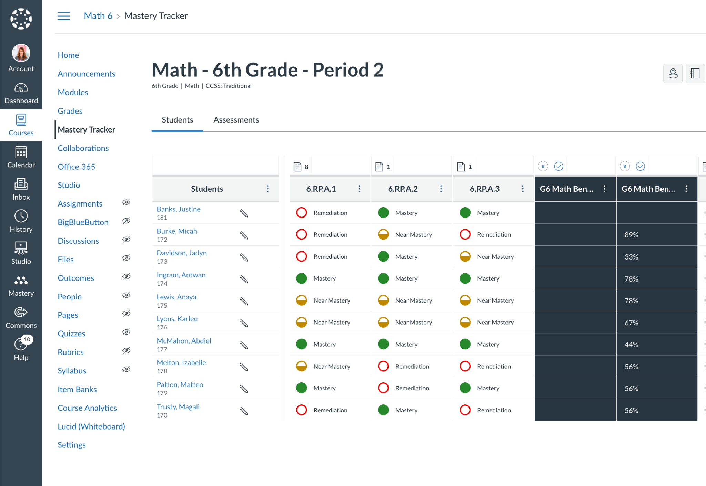Go to Dashboard in global navigation
This screenshot has width=706, height=486.
tap(21, 93)
